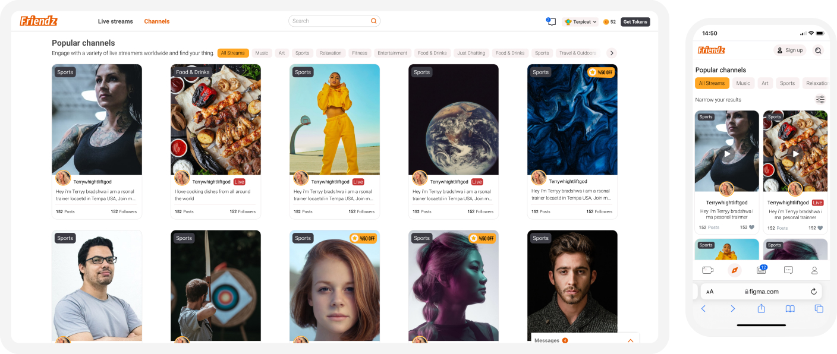Open the Channels nav tab
The image size is (837, 354).
click(157, 21)
